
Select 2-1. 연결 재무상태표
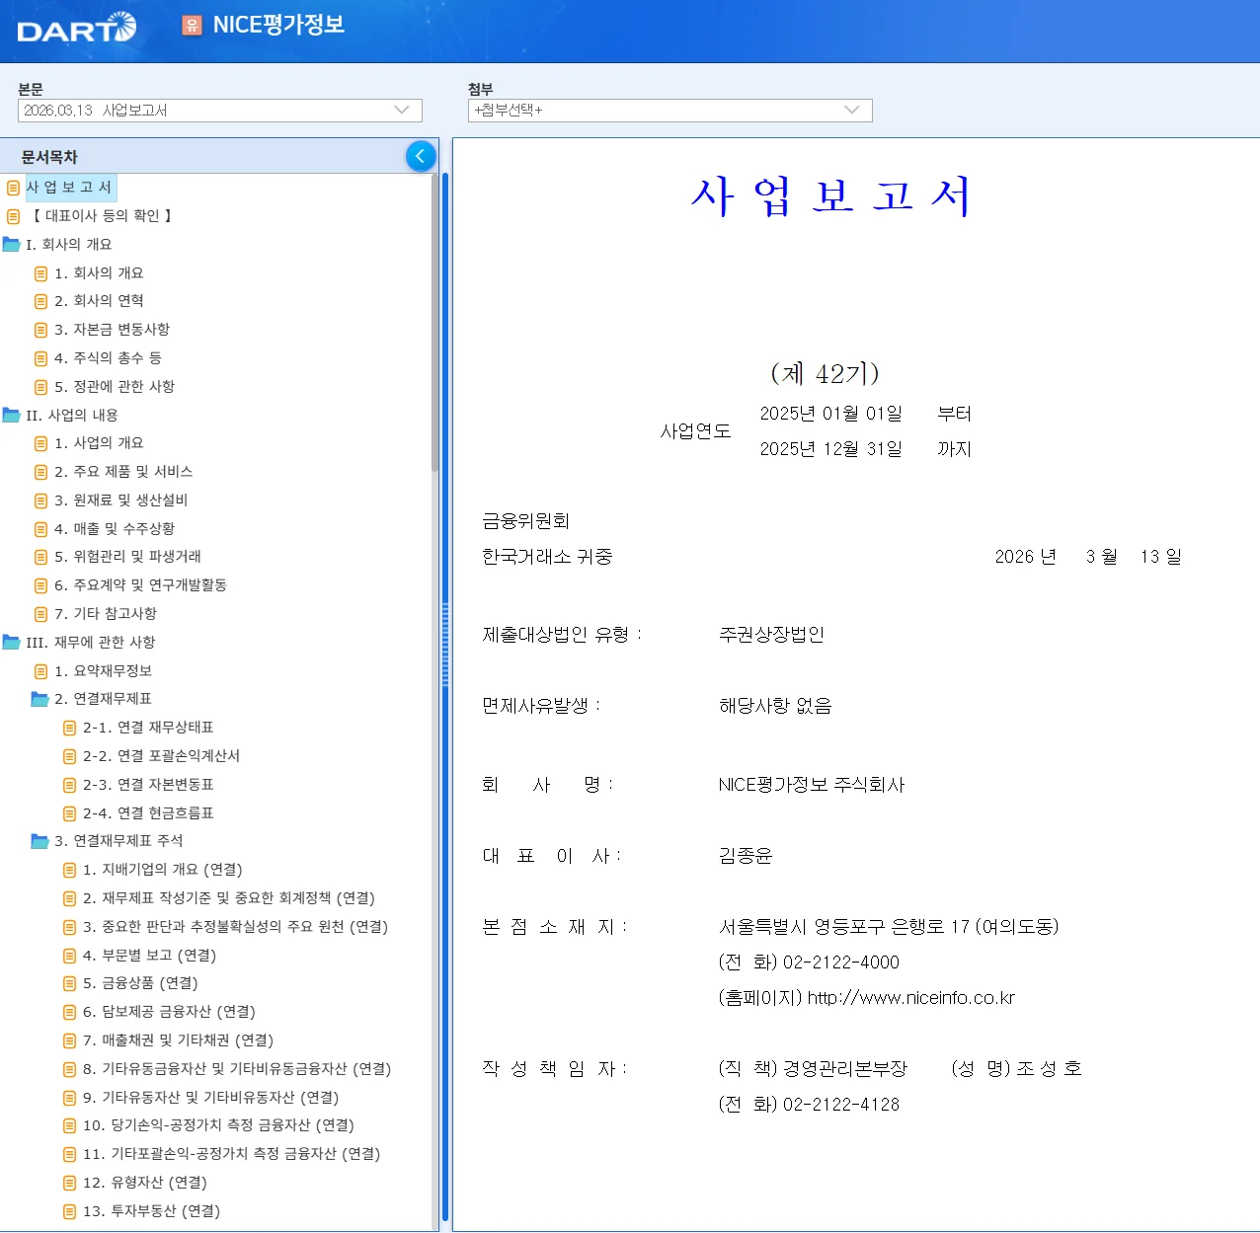pos(148,728)
